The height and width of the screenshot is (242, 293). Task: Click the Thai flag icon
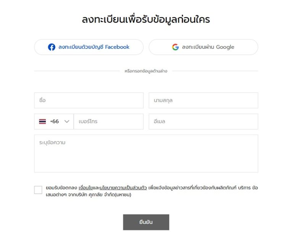[42, 121]
